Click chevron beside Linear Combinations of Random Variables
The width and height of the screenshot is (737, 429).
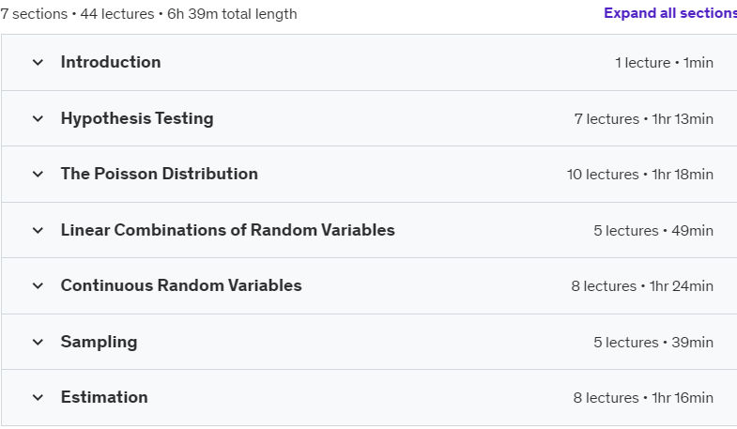pyautogui.click(x=38, y=231)
